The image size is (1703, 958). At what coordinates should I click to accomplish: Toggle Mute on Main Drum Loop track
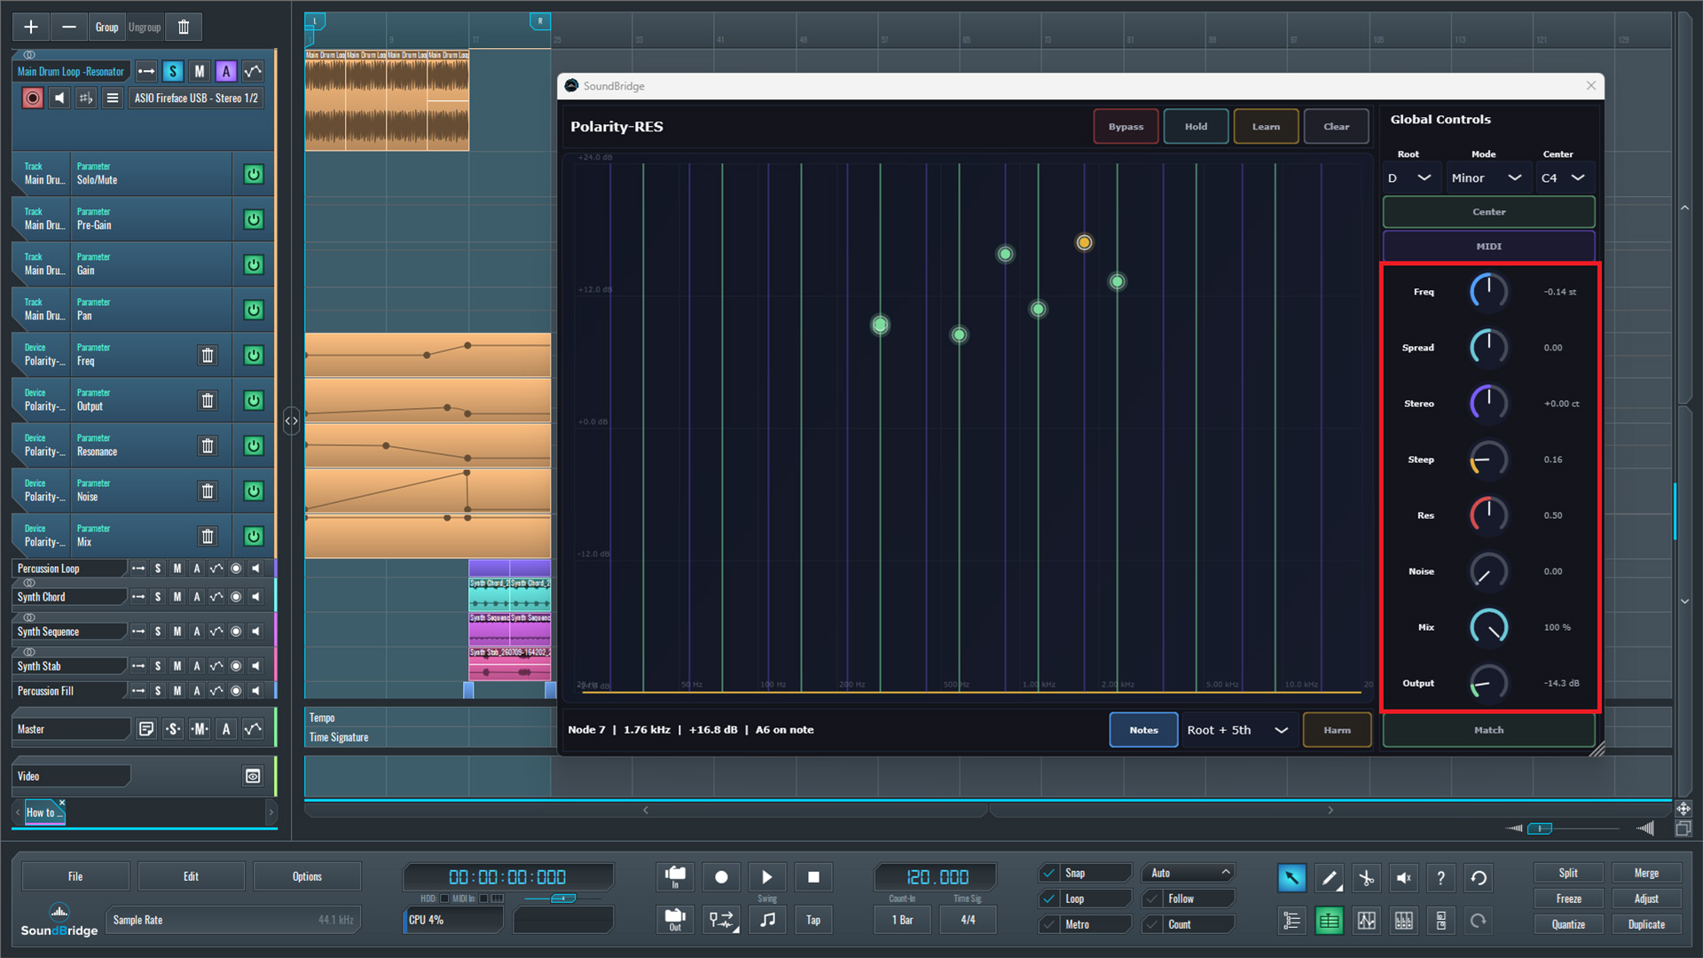click(200, 72)
